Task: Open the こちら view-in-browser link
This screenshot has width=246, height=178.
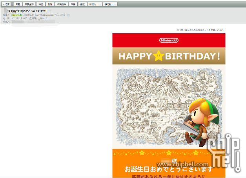Action: pyautogui.click(x=205, y=30)
